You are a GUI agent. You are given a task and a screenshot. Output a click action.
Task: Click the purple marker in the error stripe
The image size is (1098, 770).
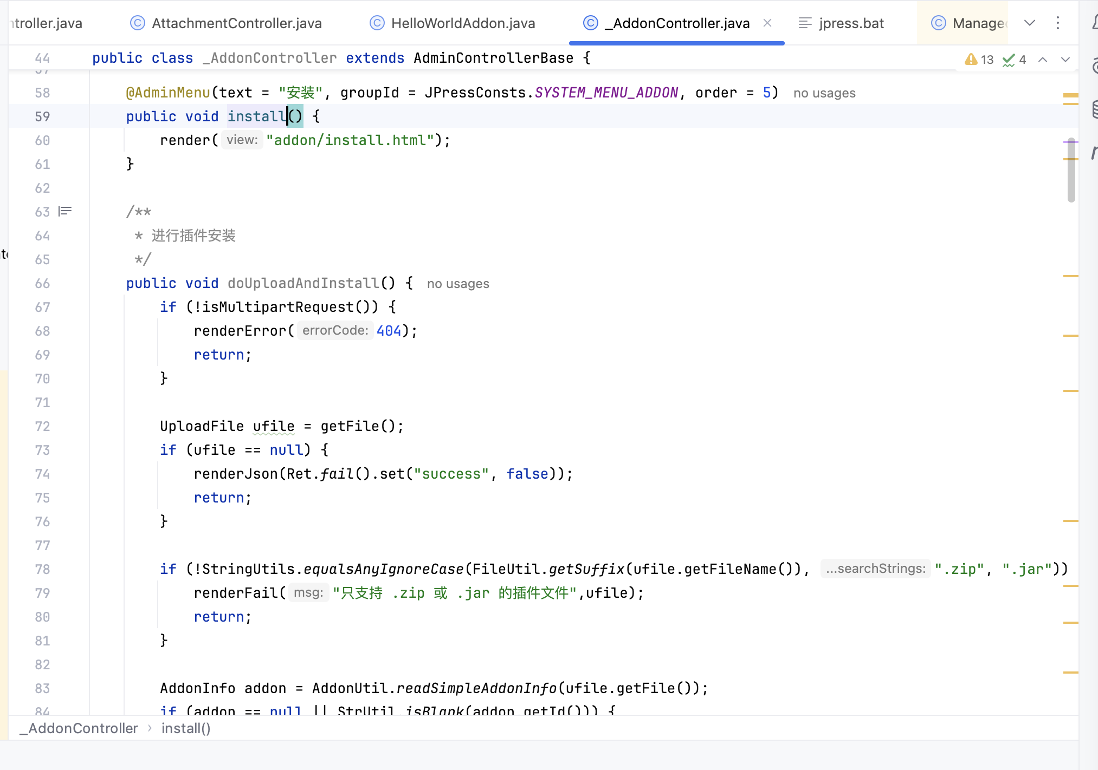click(x=1070, y=141)
